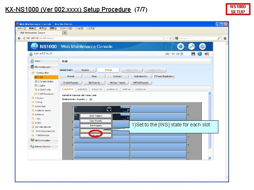Open the wrench Setup round icon
Image resolution: width=254 pixels, height=190 pixels.
pyautogui.click(x=191, y=46)
